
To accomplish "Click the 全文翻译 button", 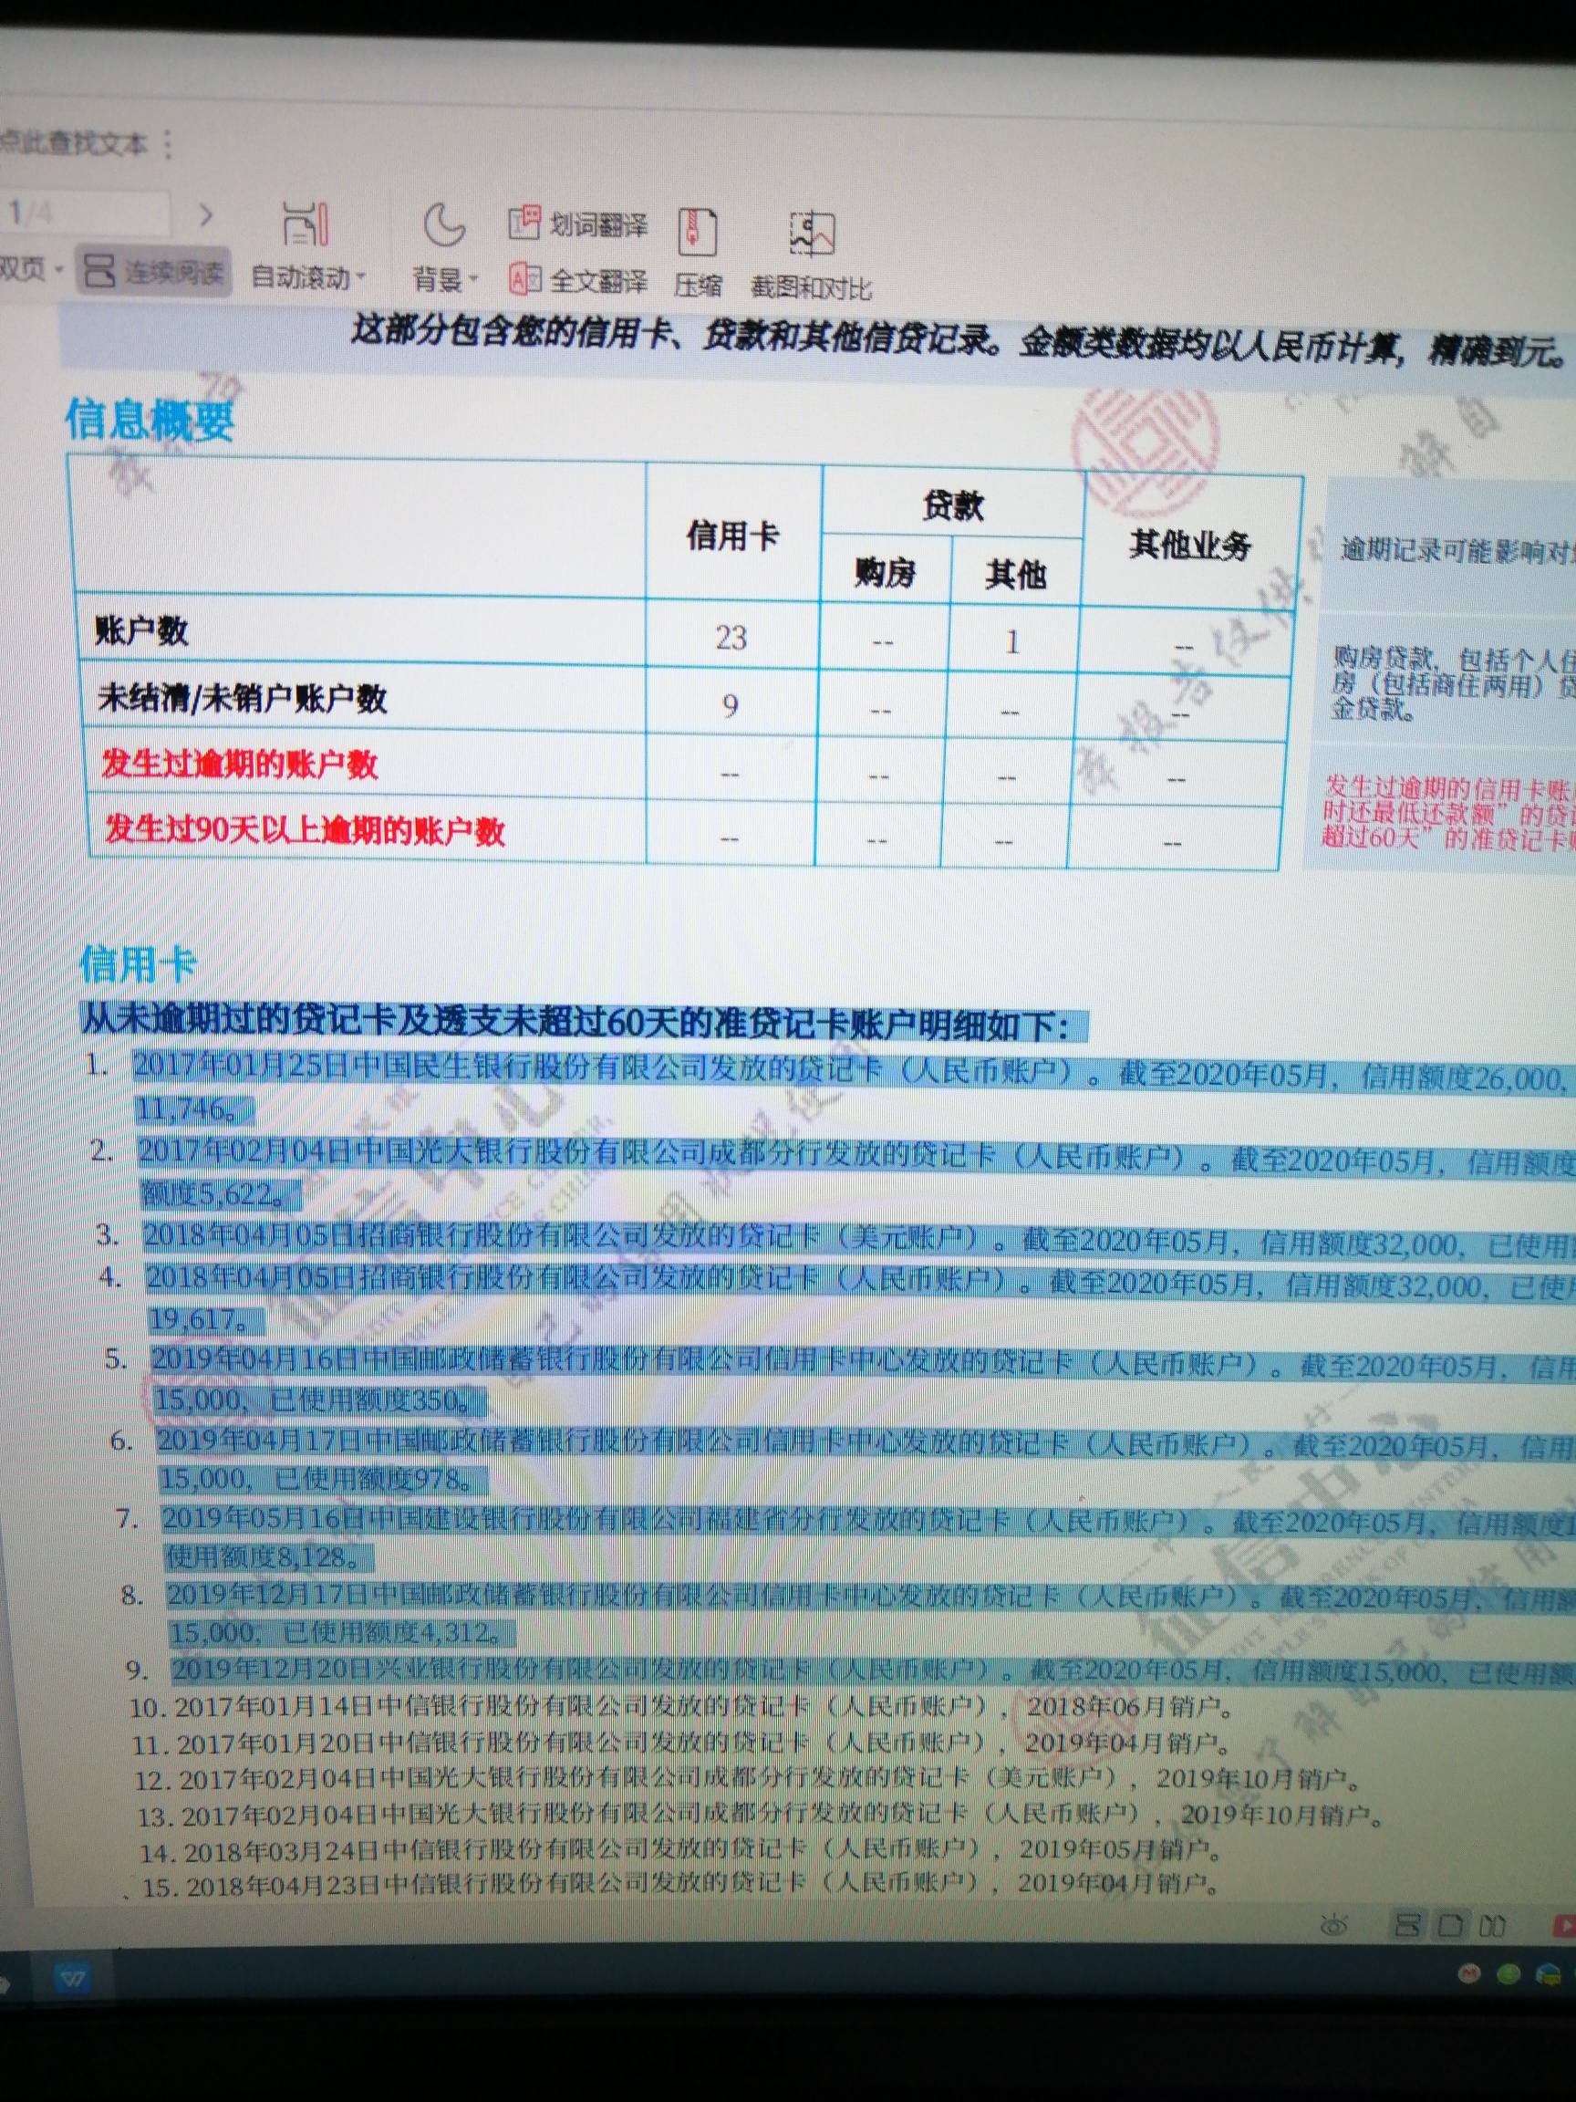I will (x=578, y=279).
